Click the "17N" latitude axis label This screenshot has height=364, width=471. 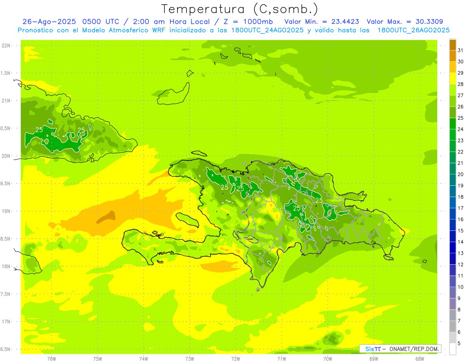[6, 322]
